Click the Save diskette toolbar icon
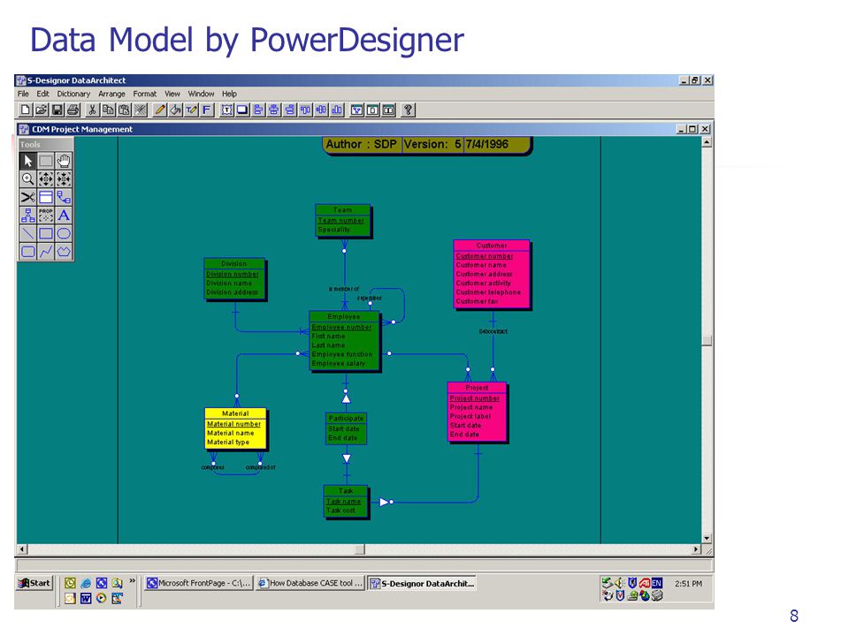 pyautogui.click(x=57, y=110)
